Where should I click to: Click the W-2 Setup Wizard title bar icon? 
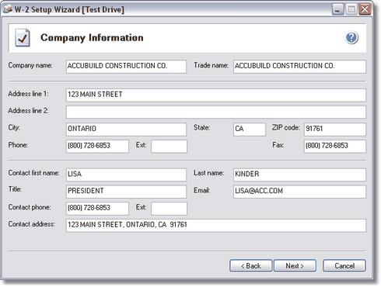coord(8,9)
